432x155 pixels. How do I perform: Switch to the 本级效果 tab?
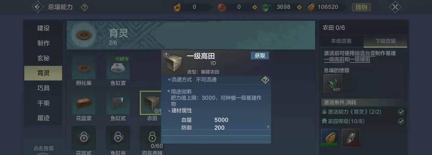tap(341, 41)
